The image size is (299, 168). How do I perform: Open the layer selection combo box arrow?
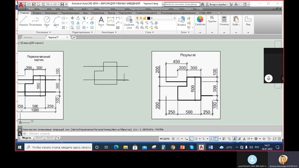pos(174,18)
